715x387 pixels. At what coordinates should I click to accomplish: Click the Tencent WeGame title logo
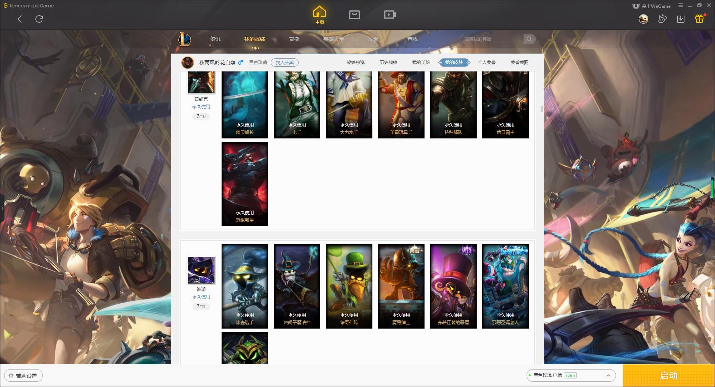pyautogui.click(x=29, y=6)
